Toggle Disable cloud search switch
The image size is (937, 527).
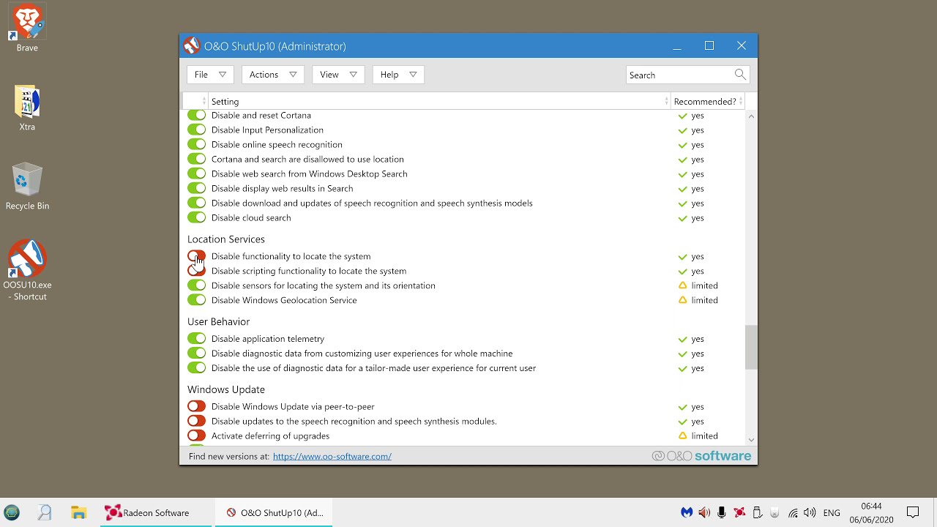click(196, 217)
